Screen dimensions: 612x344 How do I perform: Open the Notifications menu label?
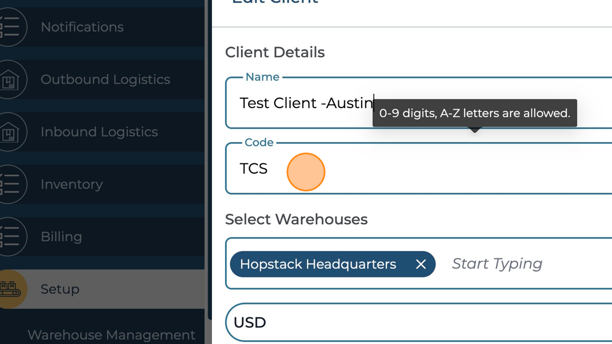[x=82, y=27]
